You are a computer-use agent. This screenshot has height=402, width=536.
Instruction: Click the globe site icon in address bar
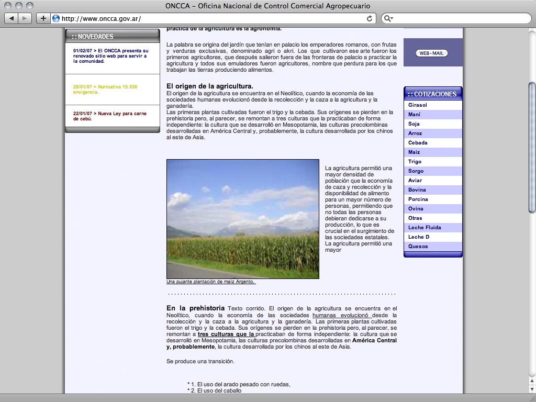click(55, 18)
